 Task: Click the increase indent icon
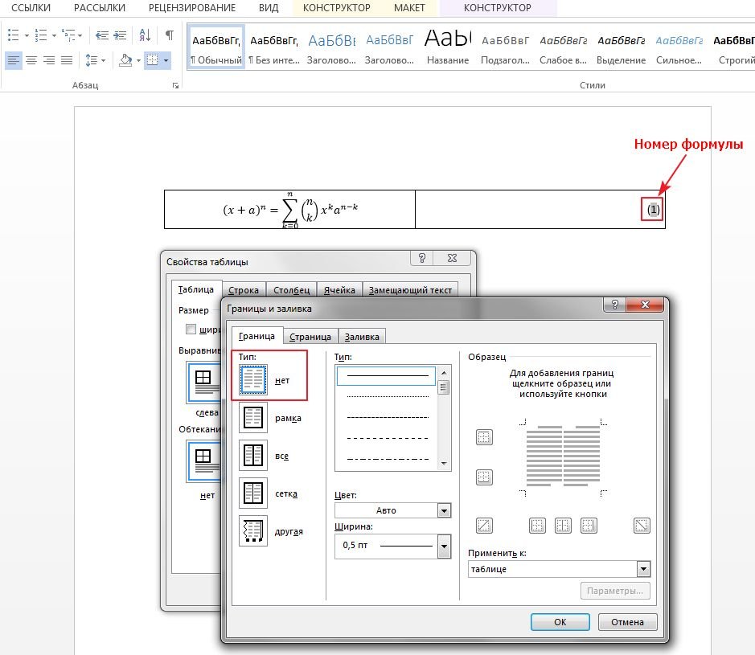tap(119, 35)
